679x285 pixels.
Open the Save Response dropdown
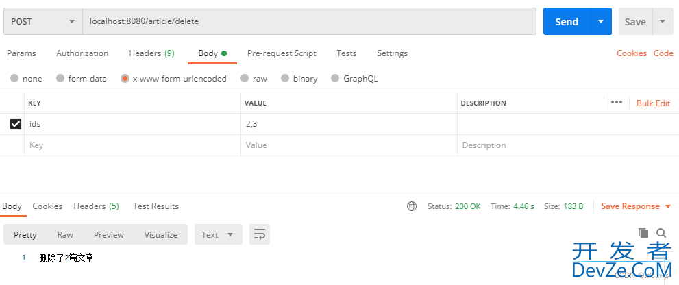click(636, 206)
